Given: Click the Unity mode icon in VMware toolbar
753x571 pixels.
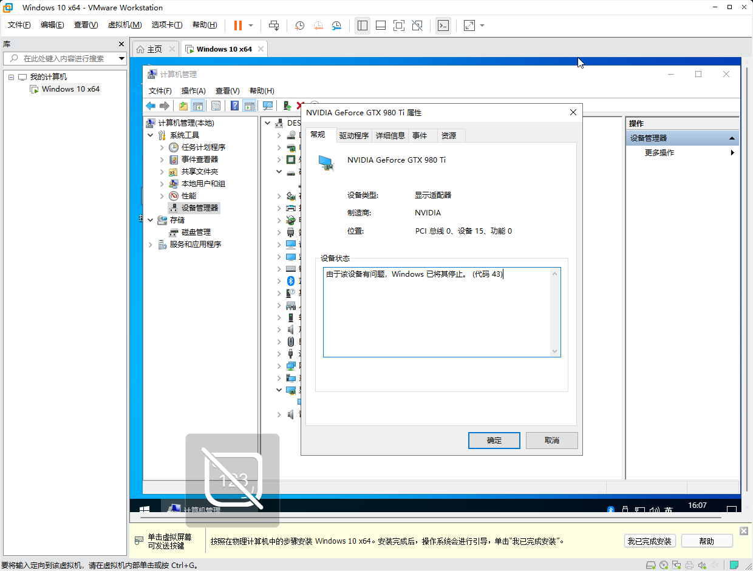Looking at the screenshot, I should 417,25.
